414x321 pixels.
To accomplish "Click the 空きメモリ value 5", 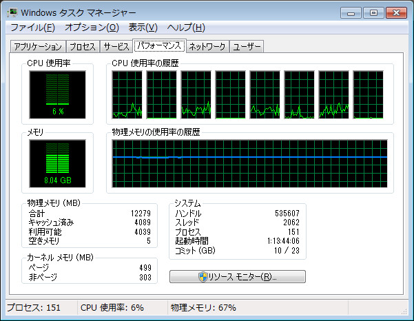I will pyautogui.click(x=149, y=241).
